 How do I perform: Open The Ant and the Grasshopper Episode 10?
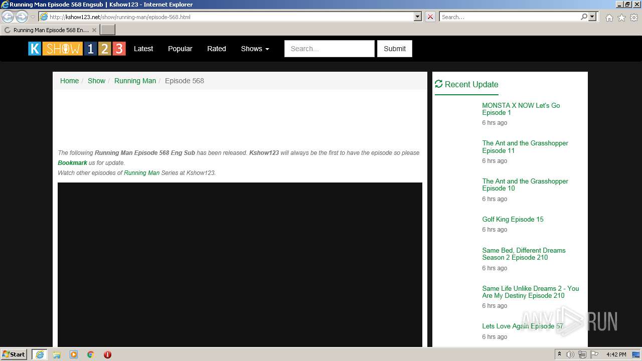525,185
